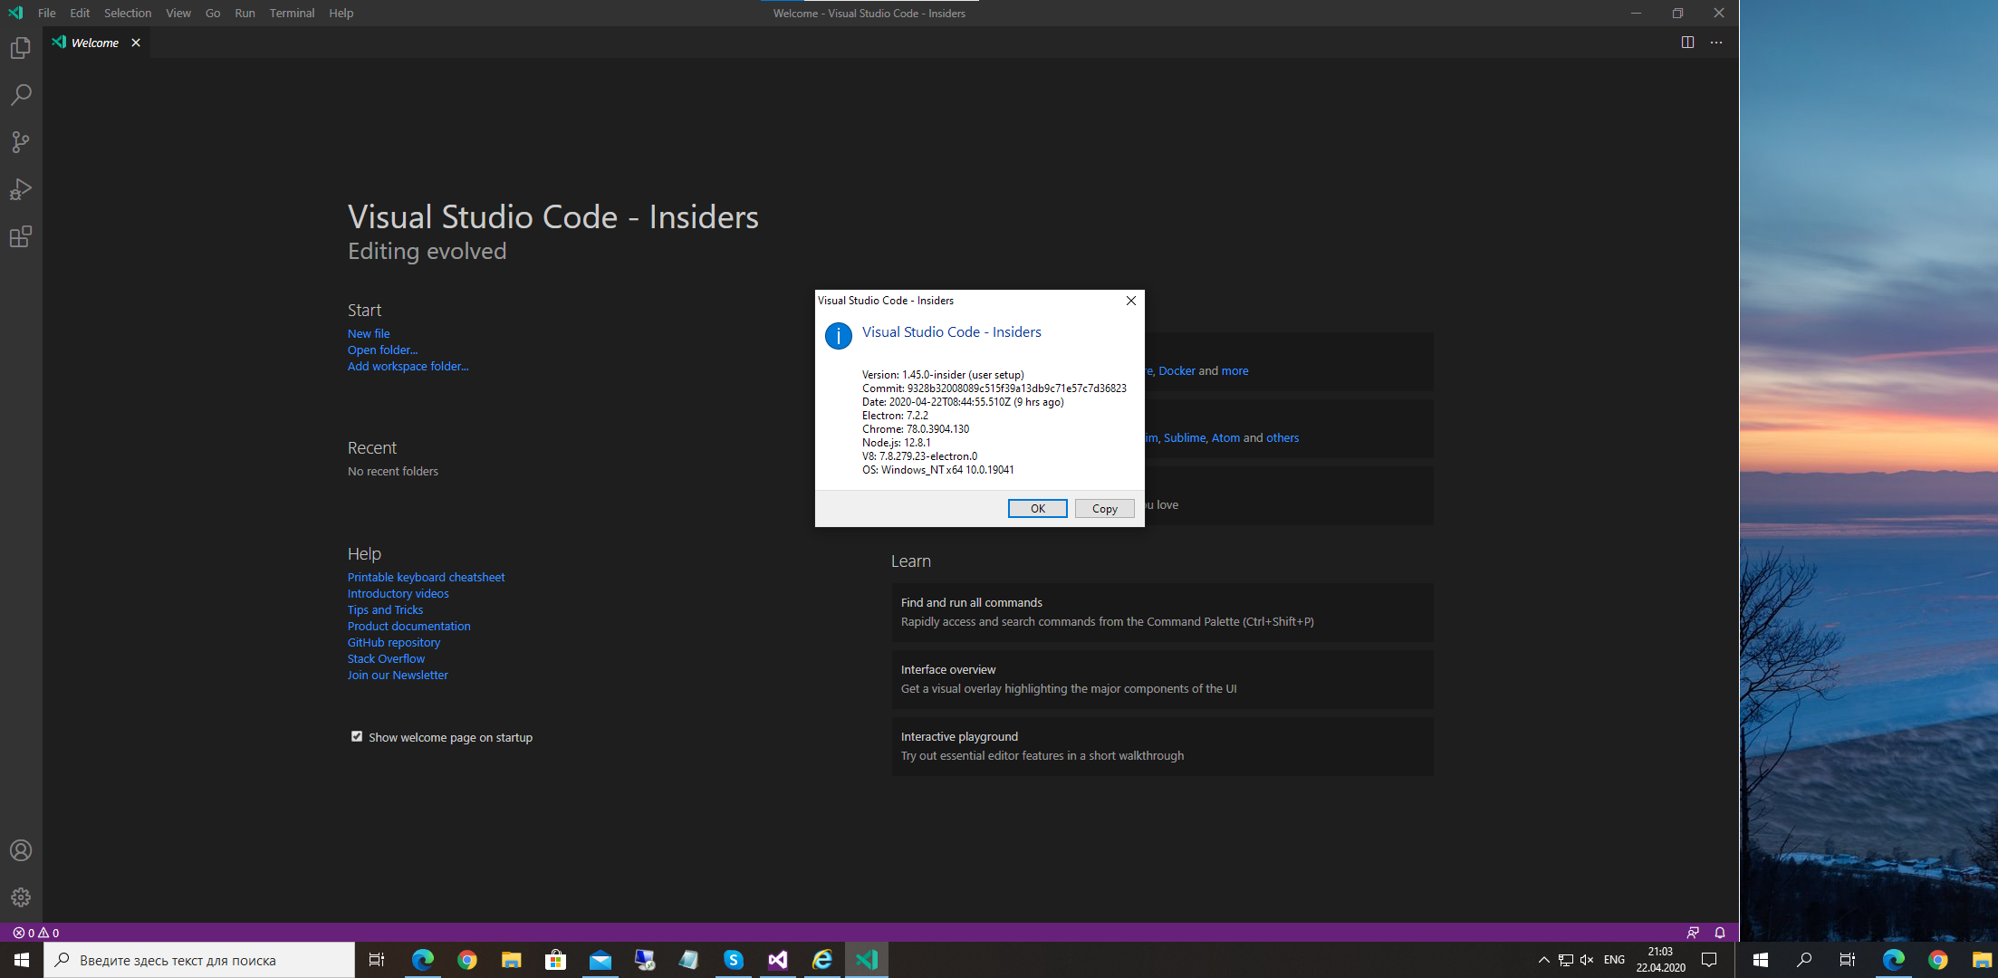Open the Explorer view in activity bar

pos(21,48)
